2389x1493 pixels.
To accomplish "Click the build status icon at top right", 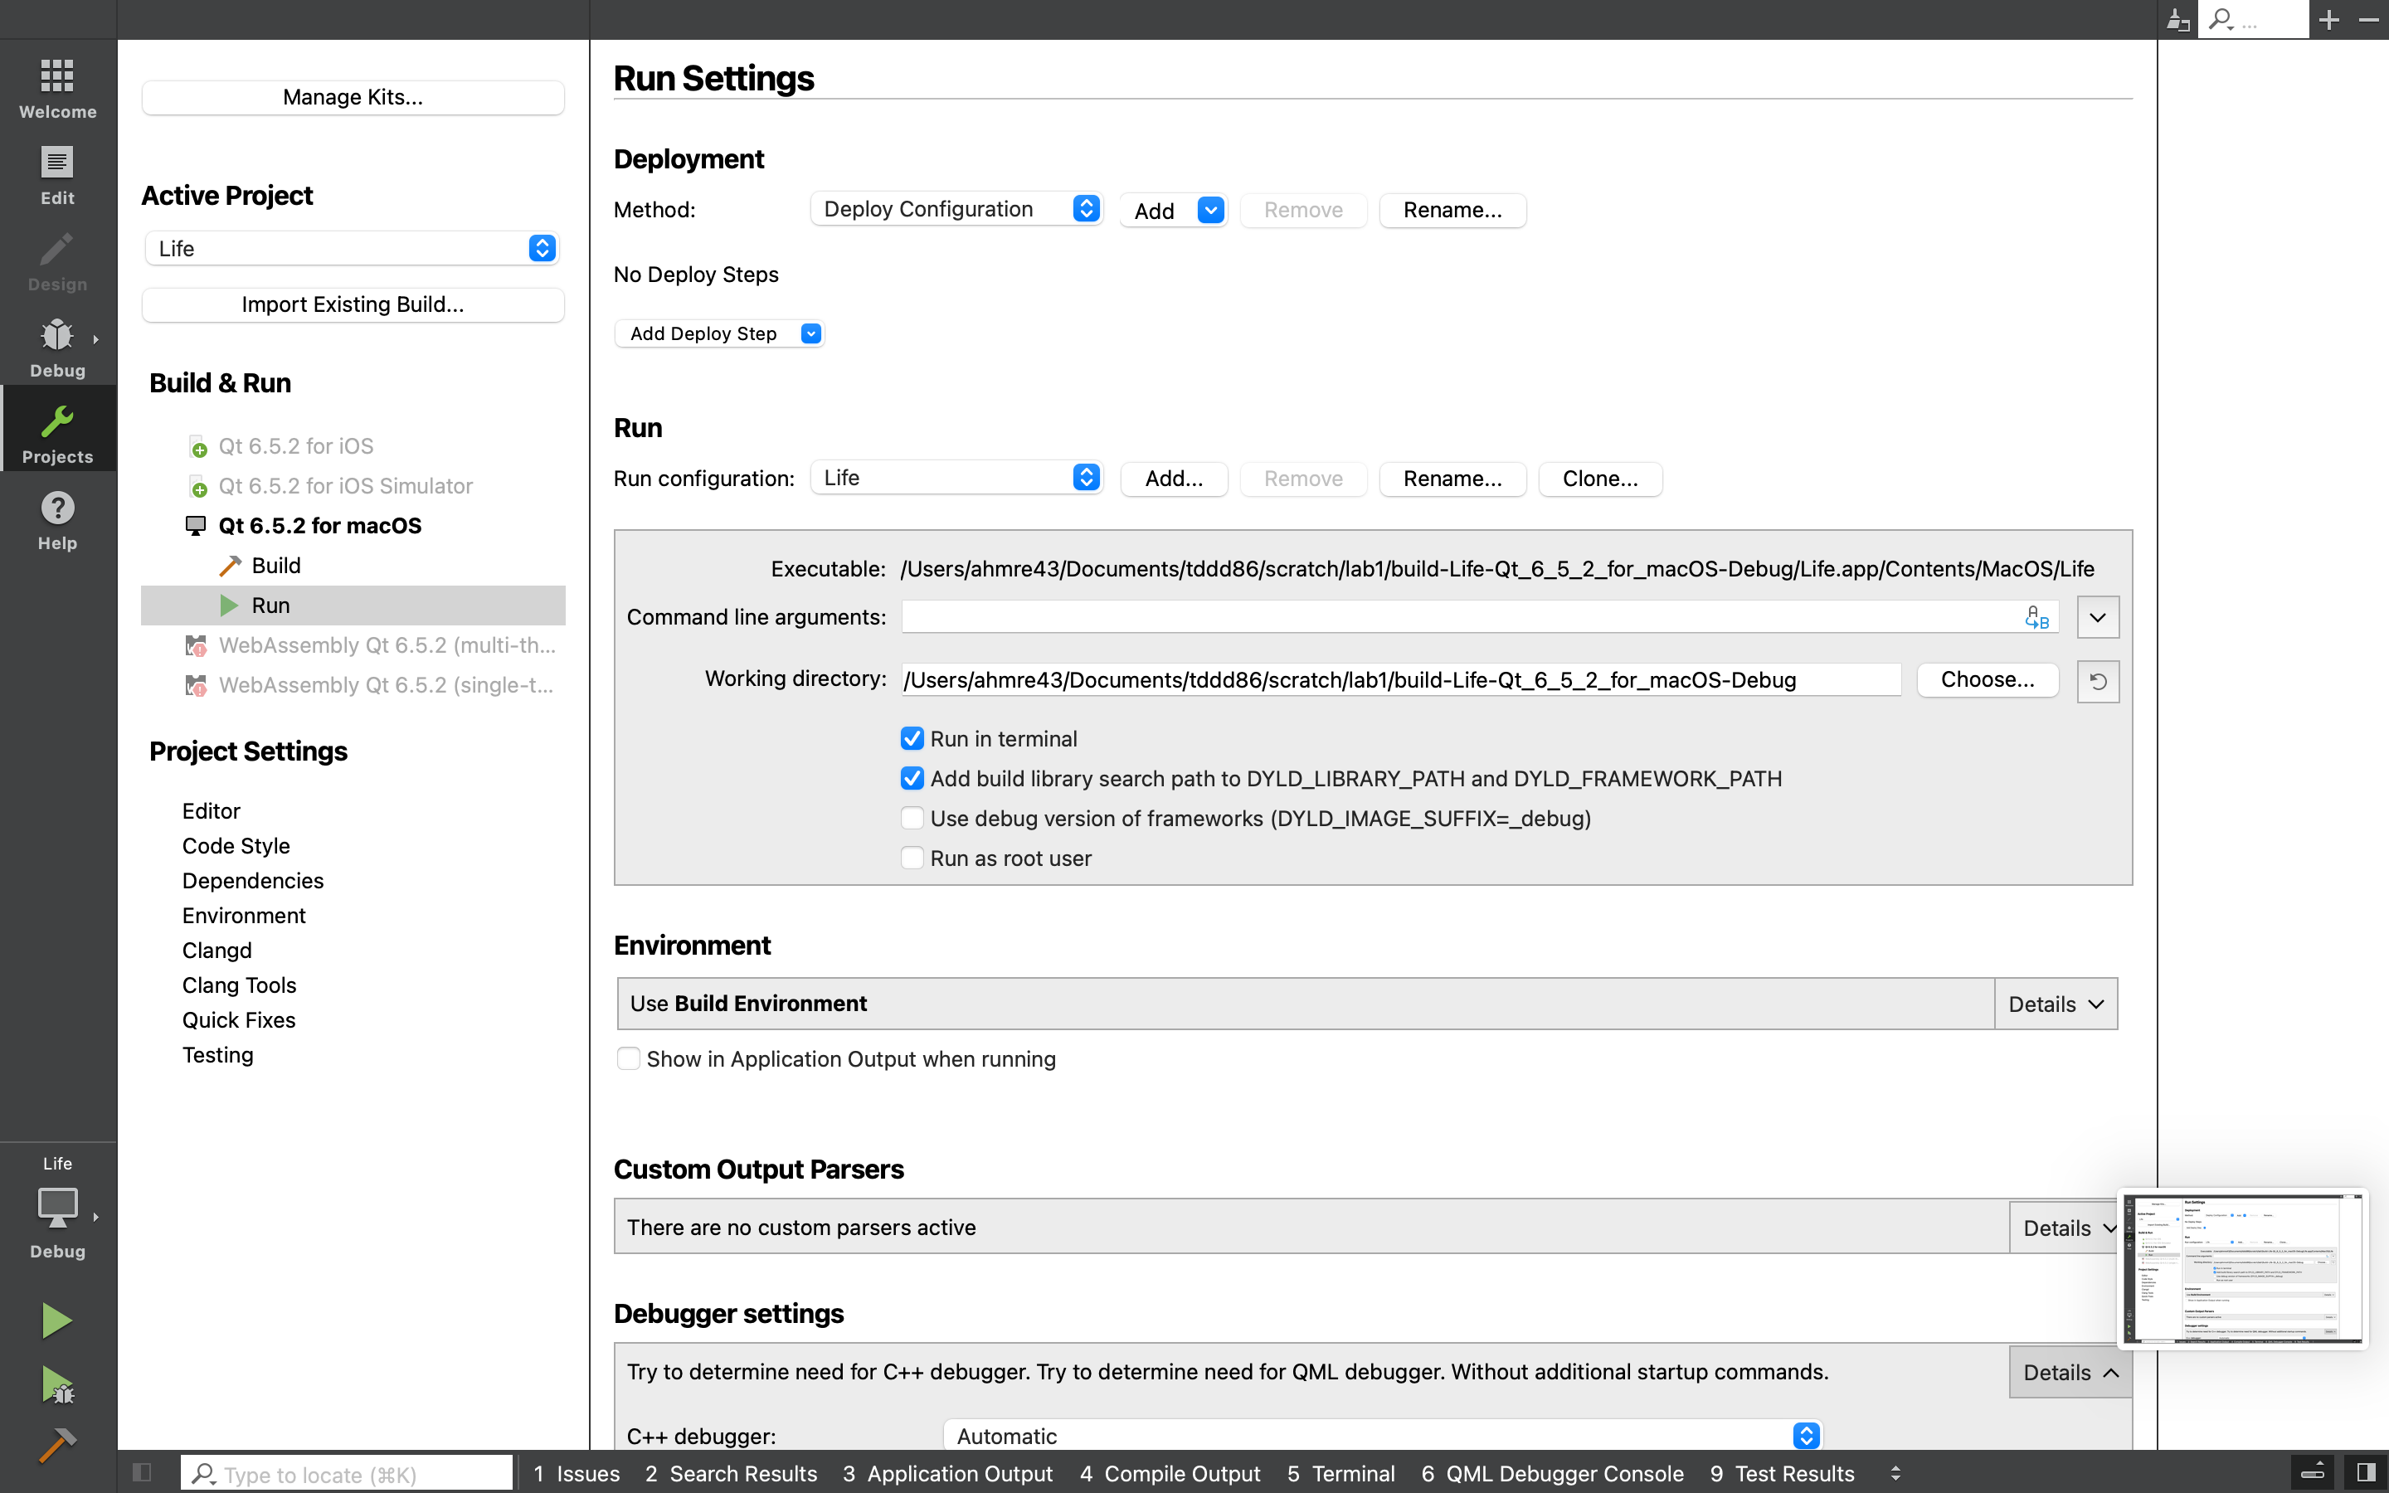I will [2177, 19].
